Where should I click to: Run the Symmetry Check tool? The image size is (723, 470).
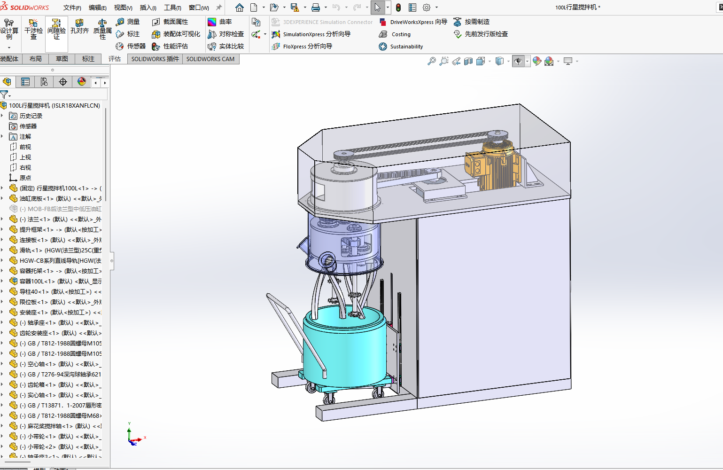tap(226, 34)
